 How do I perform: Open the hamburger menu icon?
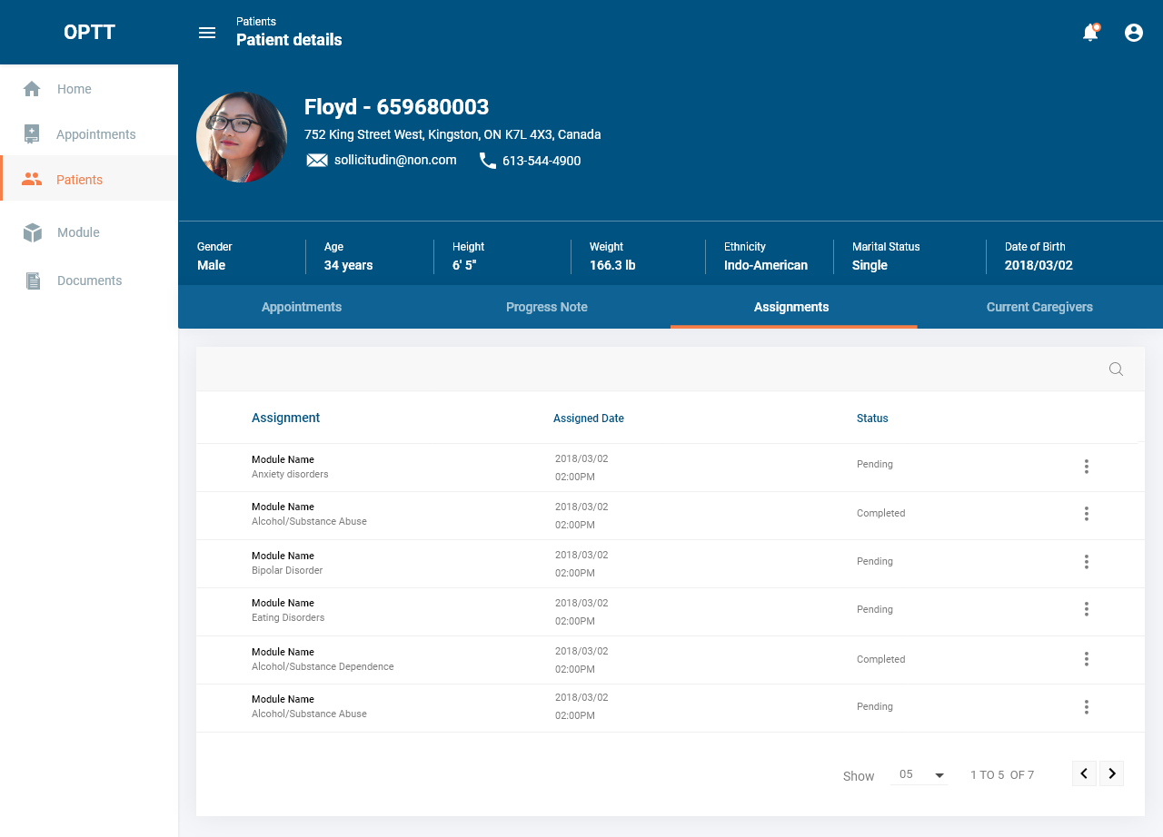point(207,33)
